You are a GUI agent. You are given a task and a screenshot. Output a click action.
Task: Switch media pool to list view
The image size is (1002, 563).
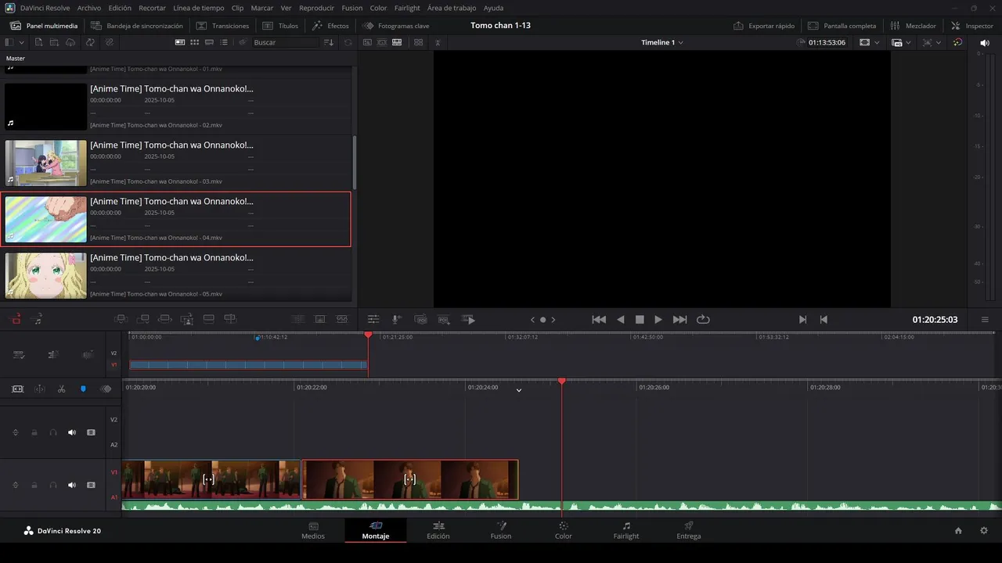pyautogui.click(x=224, y=42)
